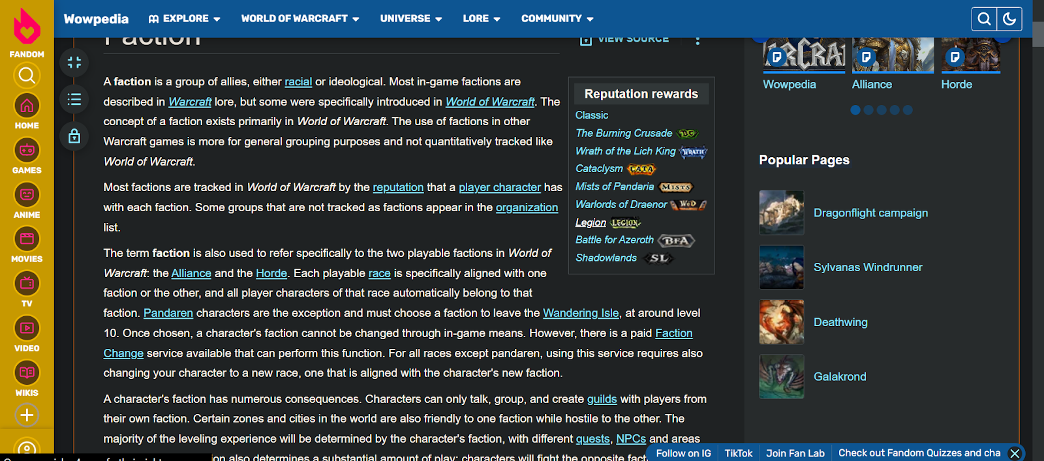Collapse the page with the shrink-arrows icon
The width and height of the screenshot is (1044, 461).
(74, 63)
